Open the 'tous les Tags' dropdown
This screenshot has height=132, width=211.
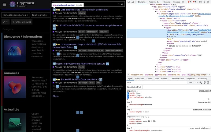(40, 15)
